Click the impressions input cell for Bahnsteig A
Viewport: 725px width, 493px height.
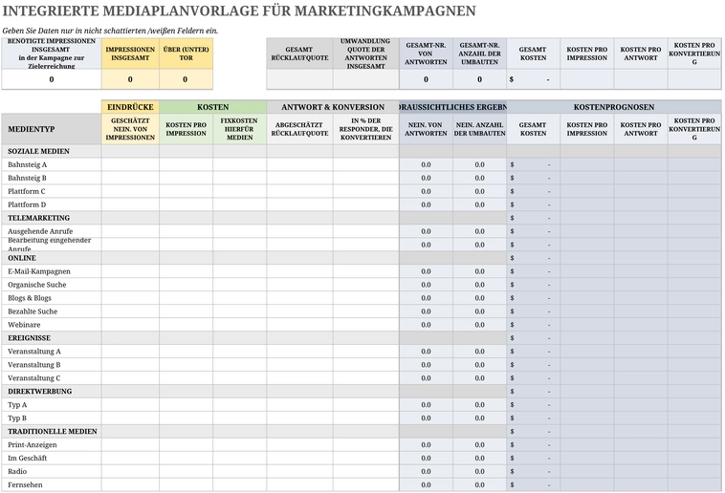(130, 164)
